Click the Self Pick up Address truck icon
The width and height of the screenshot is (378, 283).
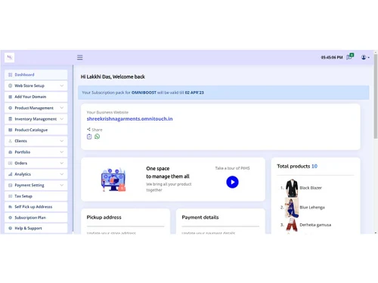[11, 207]
